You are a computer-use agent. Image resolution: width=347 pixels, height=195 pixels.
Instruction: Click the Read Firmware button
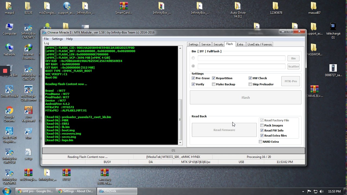(x=224, y=130)
